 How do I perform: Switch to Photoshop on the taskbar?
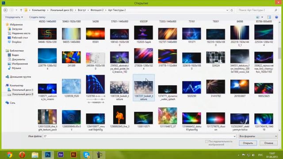(48, 155)
